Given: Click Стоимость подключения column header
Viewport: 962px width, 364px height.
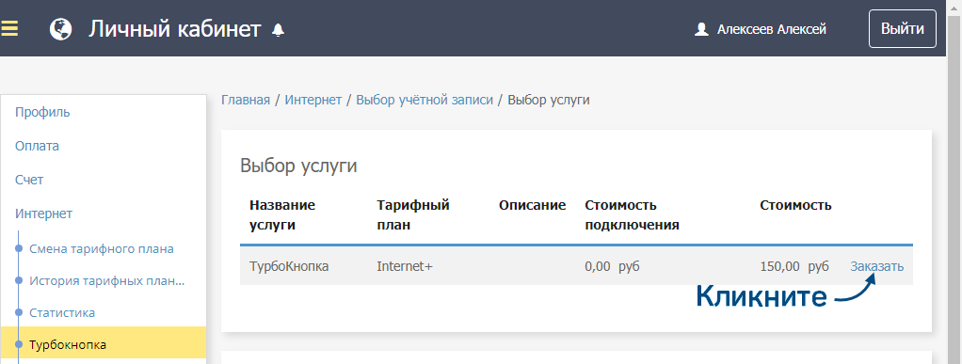Looking at the screenshot, I should pyautogui.click(x=632, y=214).
